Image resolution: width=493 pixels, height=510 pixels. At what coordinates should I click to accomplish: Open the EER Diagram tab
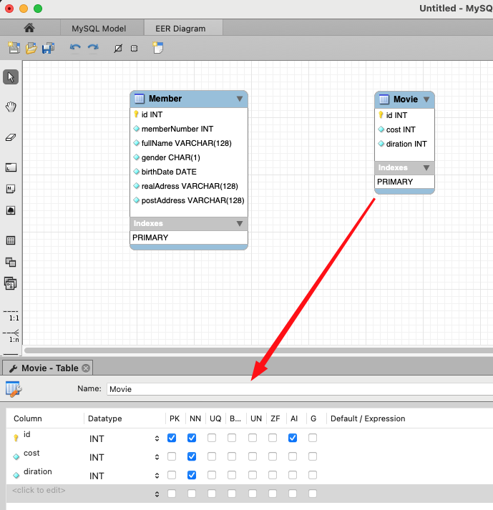pos(180,28)
